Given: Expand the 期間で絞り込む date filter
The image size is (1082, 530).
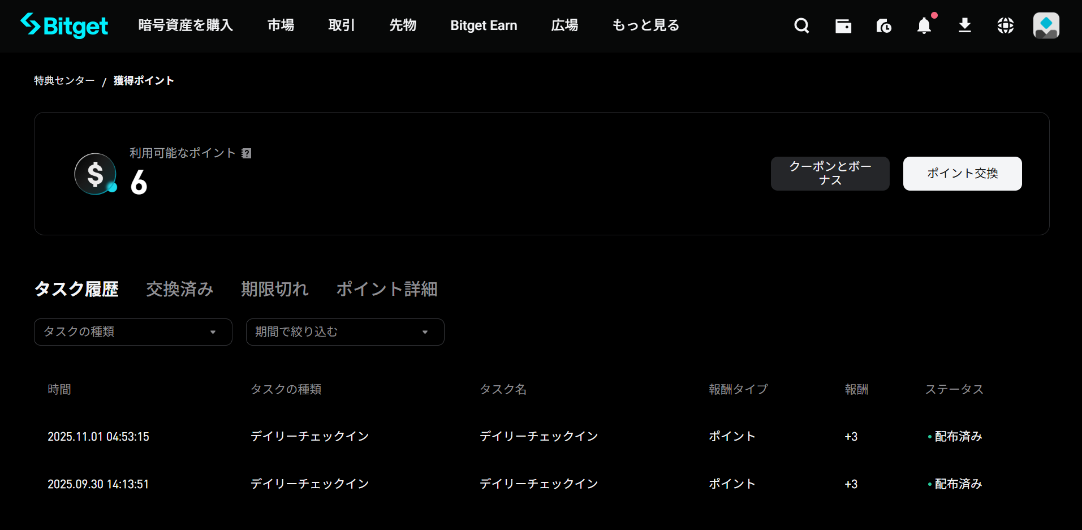Looking at the screenshot, I should 344,332.
